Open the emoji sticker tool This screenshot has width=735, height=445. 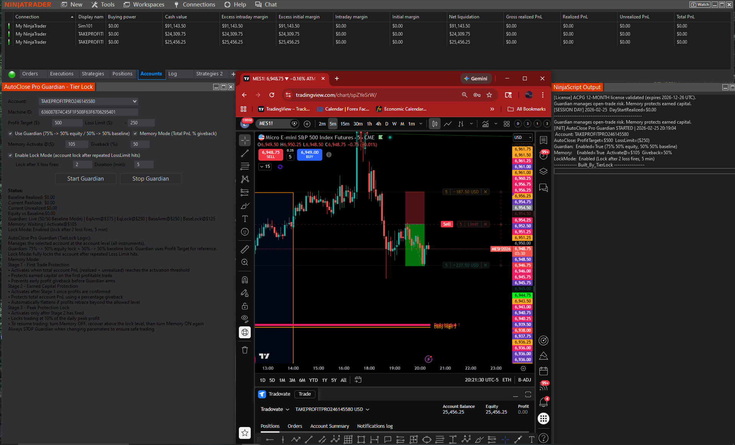[x=245, y=231]
